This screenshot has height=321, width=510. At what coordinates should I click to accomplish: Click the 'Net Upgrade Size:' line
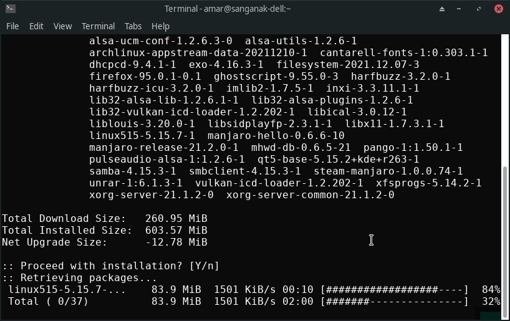[105, 242]
